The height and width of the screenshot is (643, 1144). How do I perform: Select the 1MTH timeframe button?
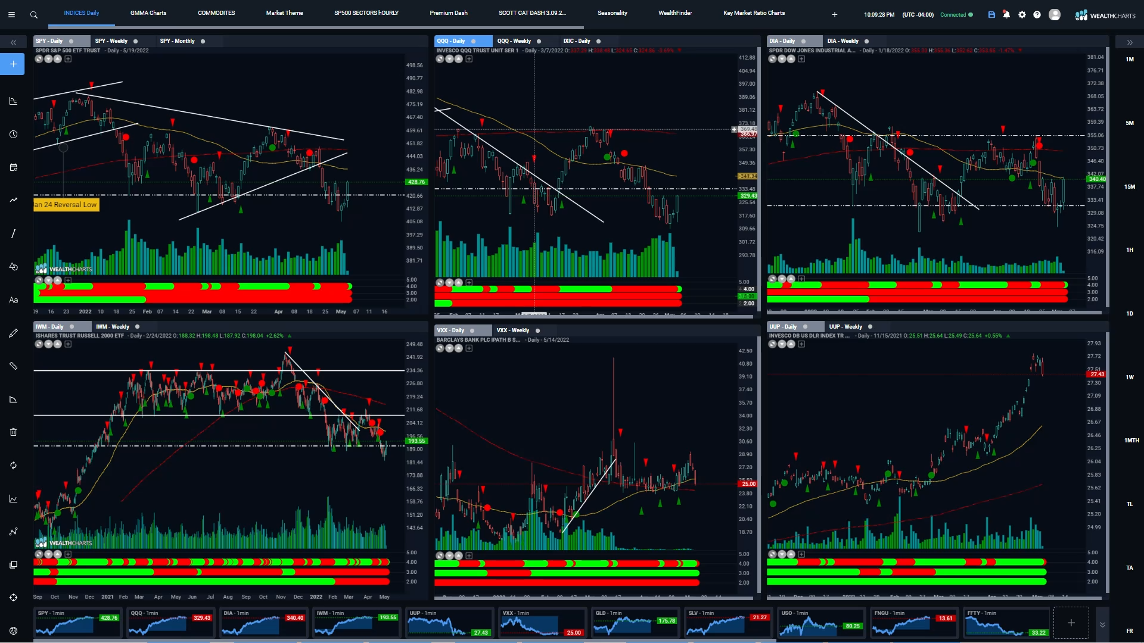coord(1131,441)
